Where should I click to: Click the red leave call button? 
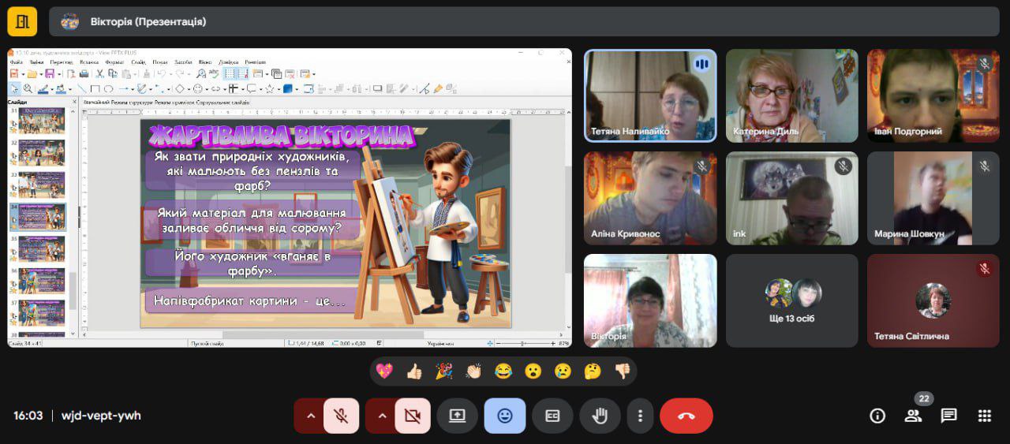686,416
